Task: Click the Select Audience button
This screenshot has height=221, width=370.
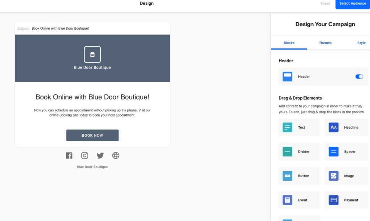Action: (352, 3)
